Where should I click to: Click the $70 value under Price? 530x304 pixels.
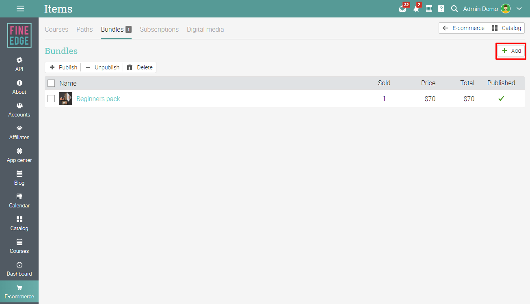[x=430, y=99]
